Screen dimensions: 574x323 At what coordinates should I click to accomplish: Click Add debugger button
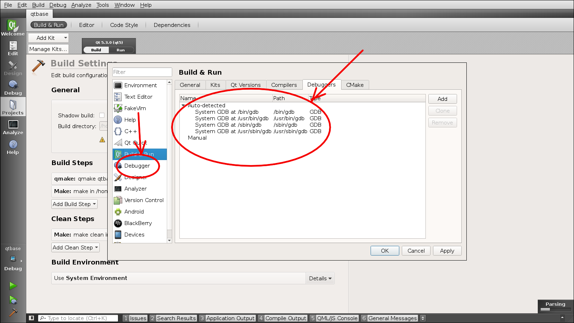click(442, 99)
